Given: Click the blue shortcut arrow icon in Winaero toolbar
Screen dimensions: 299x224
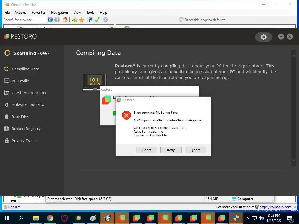Looking at the screenshot, I should click(x=90, y=20).
